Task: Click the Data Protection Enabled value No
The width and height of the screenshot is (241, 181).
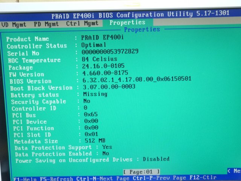Action: [x=106, y=153]
